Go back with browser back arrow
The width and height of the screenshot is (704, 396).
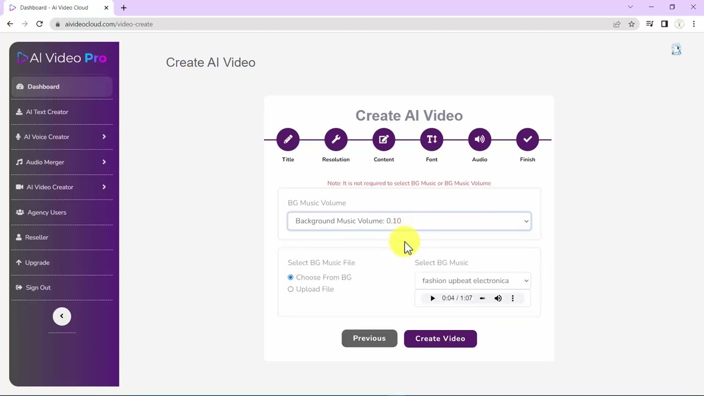10,24
